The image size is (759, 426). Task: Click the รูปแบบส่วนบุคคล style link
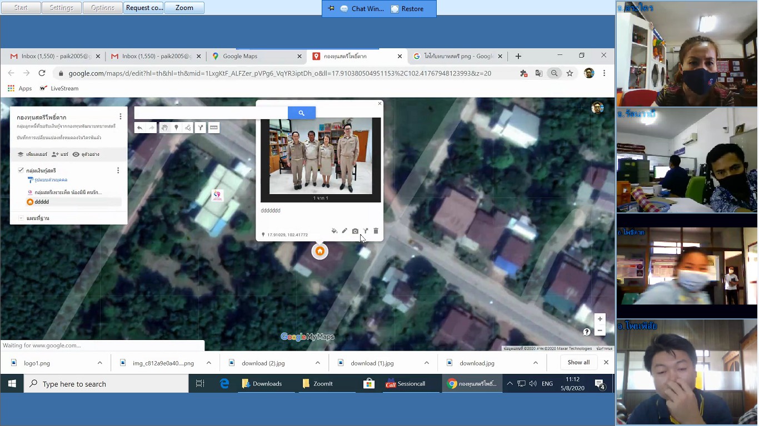[50, 180]
